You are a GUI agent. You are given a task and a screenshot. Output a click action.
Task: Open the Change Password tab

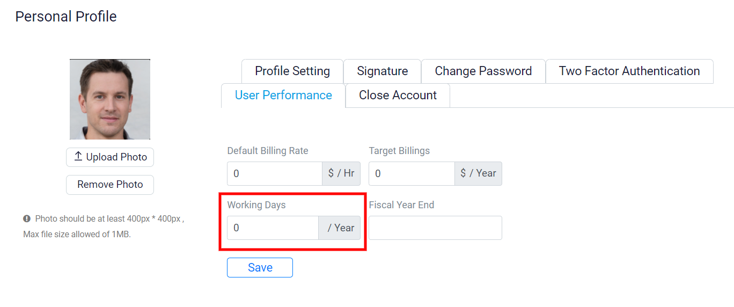[x=483, y=71]
